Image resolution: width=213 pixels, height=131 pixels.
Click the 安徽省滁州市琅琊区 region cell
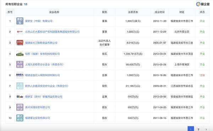182,97
